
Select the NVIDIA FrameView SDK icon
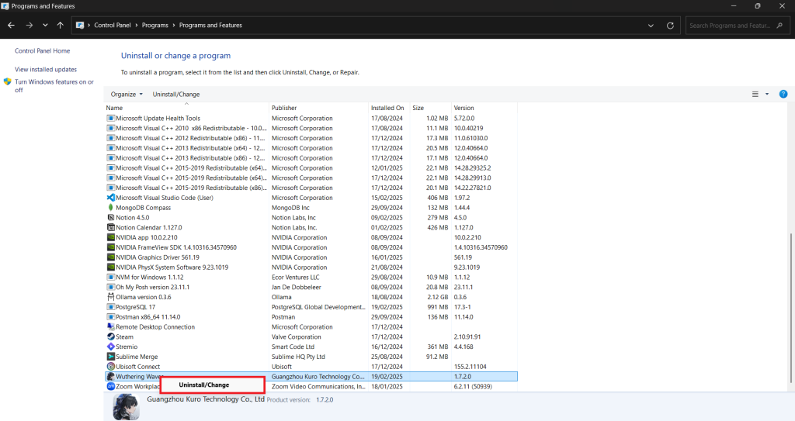click(110, 247)
